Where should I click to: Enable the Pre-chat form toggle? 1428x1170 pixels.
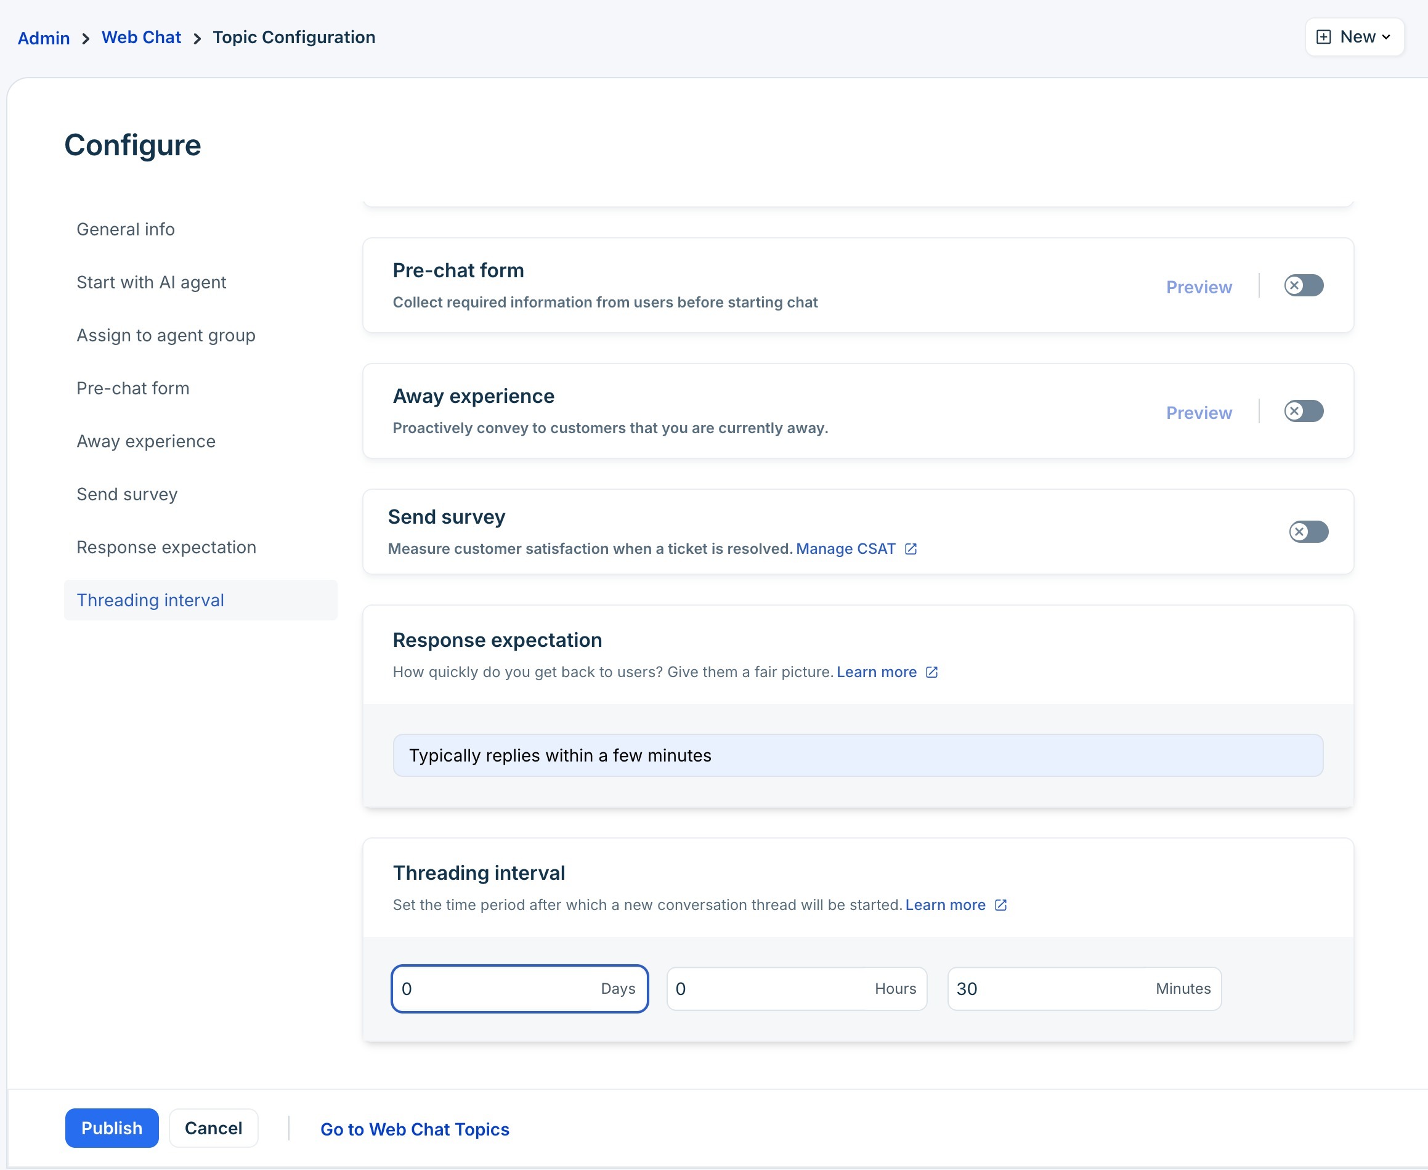click(1304, 286)
